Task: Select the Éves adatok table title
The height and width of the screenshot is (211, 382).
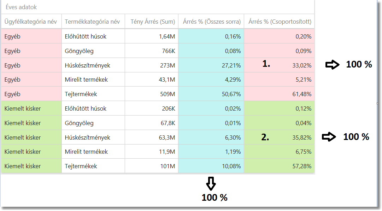Action: [21, 7]
